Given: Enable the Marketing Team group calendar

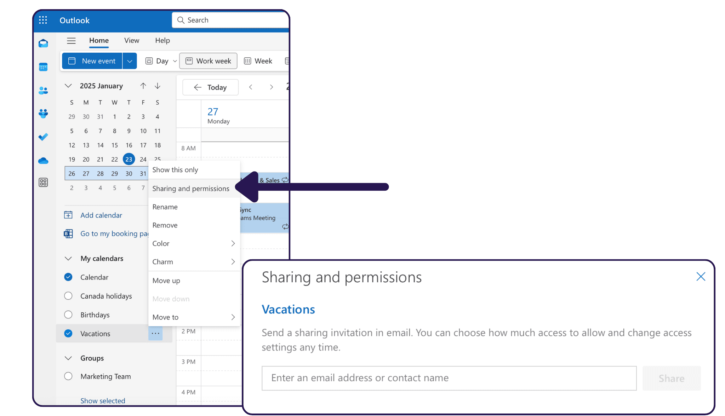Looking at the screenshot, I should click(68, 376).
